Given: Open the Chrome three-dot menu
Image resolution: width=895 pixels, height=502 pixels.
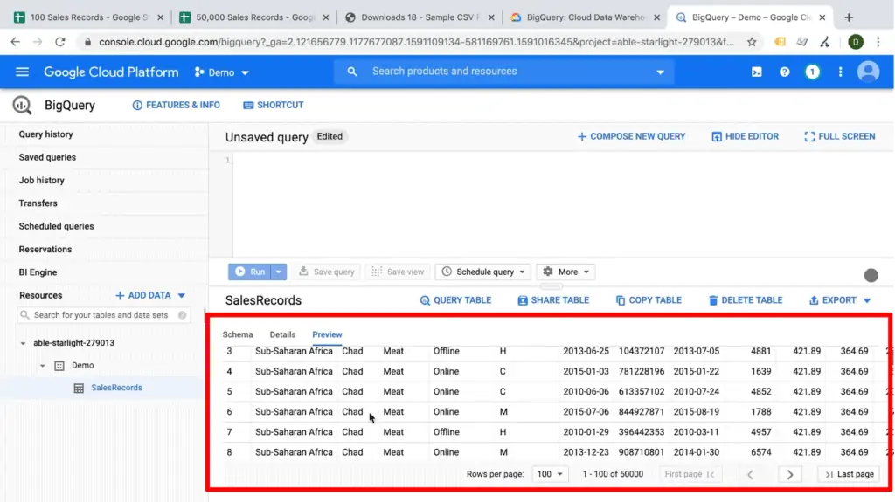Looking at the screenshot, I should pyautogui.click(x=878, y=42).
